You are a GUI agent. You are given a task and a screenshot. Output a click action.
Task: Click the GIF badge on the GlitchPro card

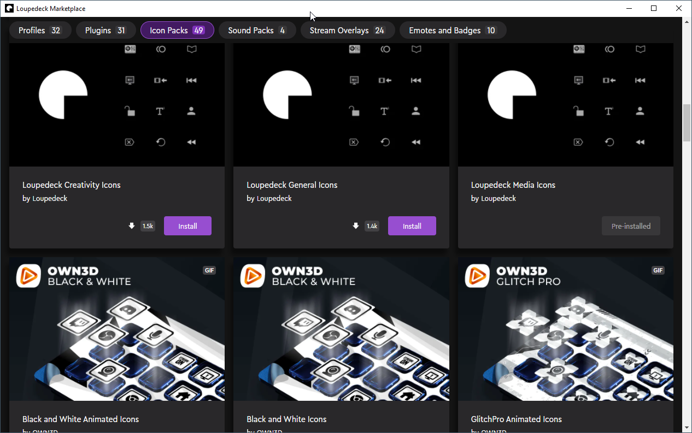click(x=658, y=270)
